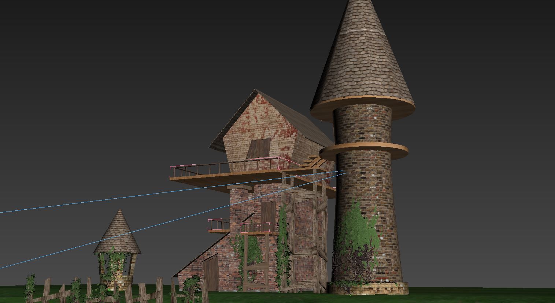Pick the wooden window on house gable
The width and height of the screenshot is (555, 303).
click(x=259, y=148)
